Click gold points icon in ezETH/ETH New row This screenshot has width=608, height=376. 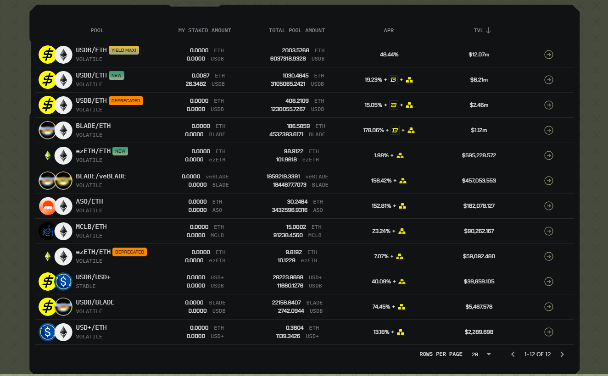pos(400,155)
